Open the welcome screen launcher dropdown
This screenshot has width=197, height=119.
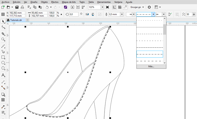(x=160, y=7)
